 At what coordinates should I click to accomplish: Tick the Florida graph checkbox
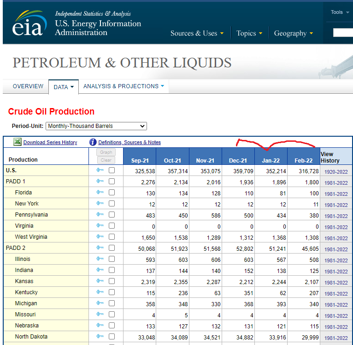click(x=112, y=192)
